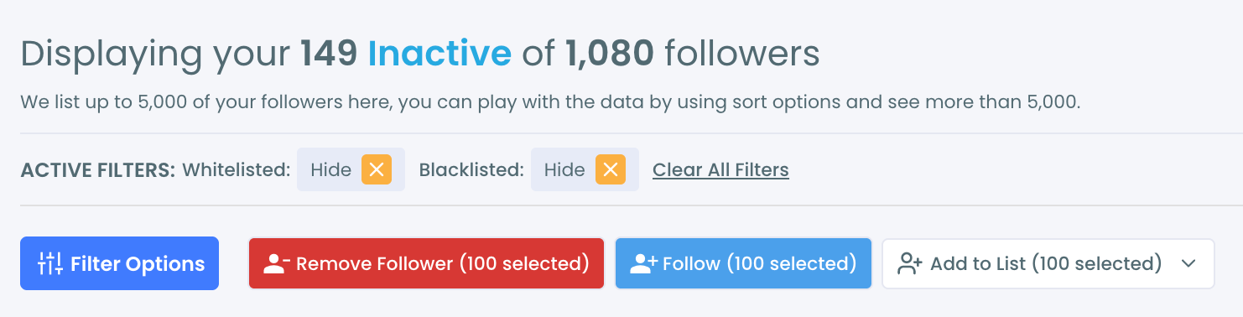Viewport: 1243px width, 317px height.
Task: Click the 149 count in the heading
Action: click(x=330, y=55)
